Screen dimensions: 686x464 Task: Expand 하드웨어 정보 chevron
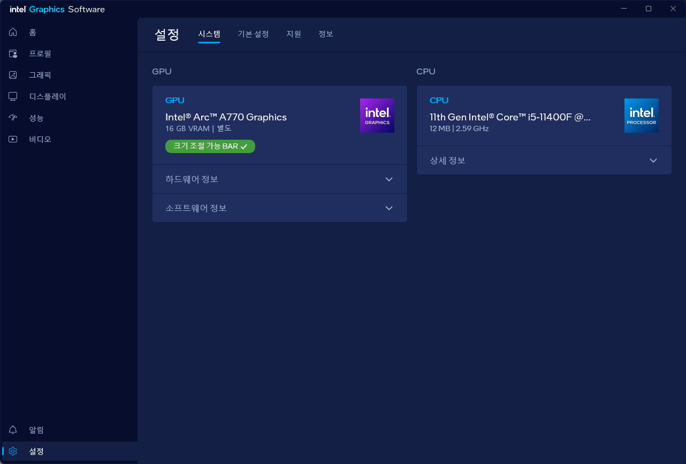pyautogui.click(x=389, y=179)
